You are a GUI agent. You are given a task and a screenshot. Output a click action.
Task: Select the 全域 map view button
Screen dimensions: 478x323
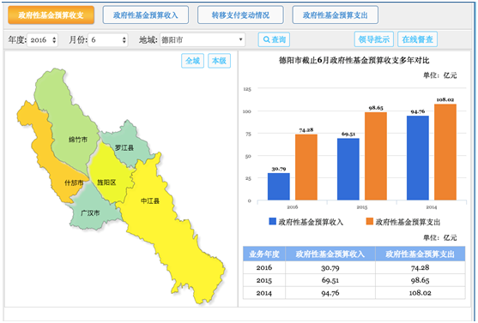point(193,61)
